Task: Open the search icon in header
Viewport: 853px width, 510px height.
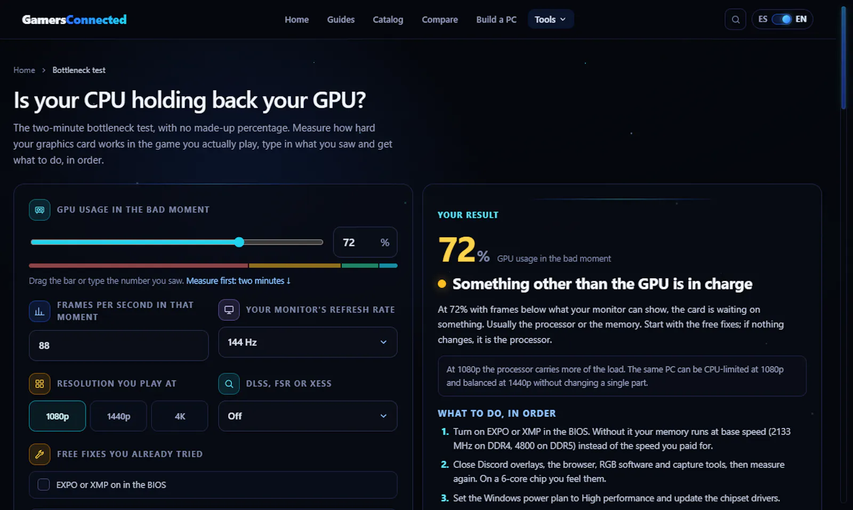Action: point(735,20)
